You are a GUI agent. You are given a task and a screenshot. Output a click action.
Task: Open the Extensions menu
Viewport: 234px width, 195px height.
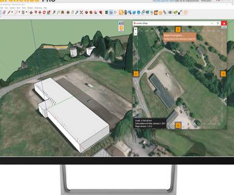click(38, 8)
